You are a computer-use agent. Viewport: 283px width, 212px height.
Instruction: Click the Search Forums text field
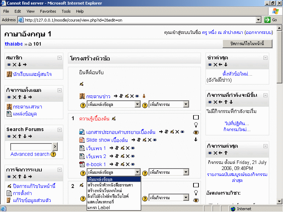coord(31,147)
